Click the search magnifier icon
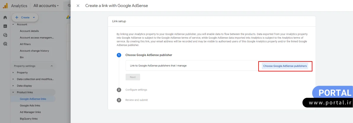The height and width of the screenshot is (123, 353). click(69, 6)
